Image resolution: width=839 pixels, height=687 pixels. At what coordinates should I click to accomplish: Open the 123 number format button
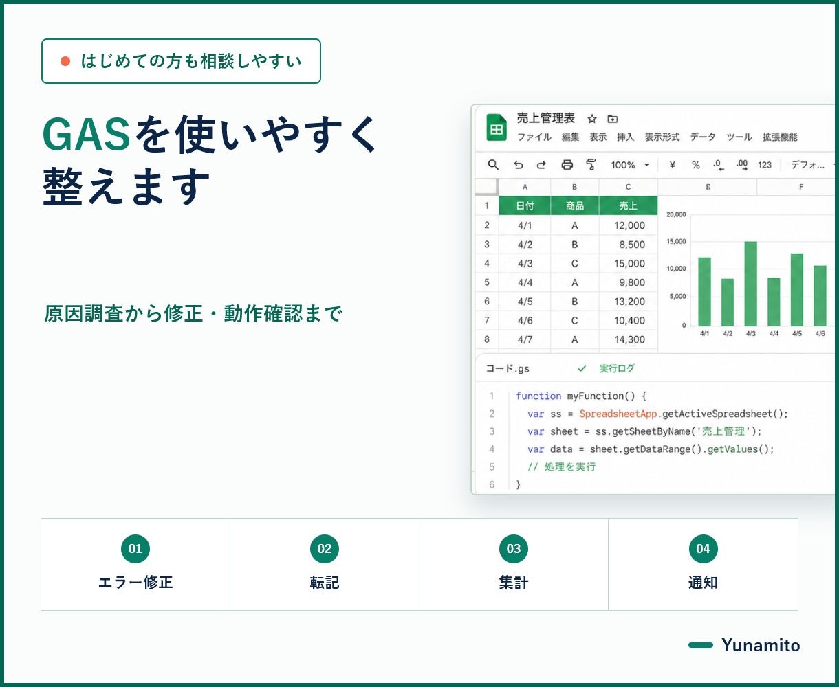click(x=765, y=165)
